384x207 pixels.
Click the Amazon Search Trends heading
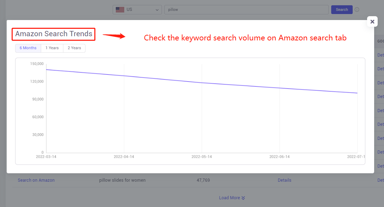coord(53,34)
